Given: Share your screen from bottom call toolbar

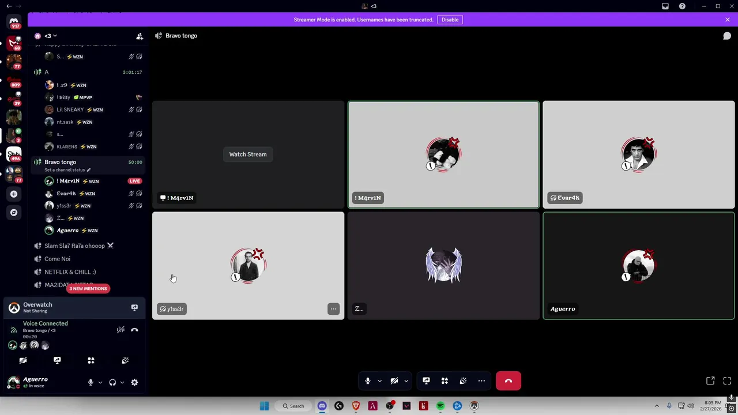Looking at the screenshot, I should tap(426, 381).
